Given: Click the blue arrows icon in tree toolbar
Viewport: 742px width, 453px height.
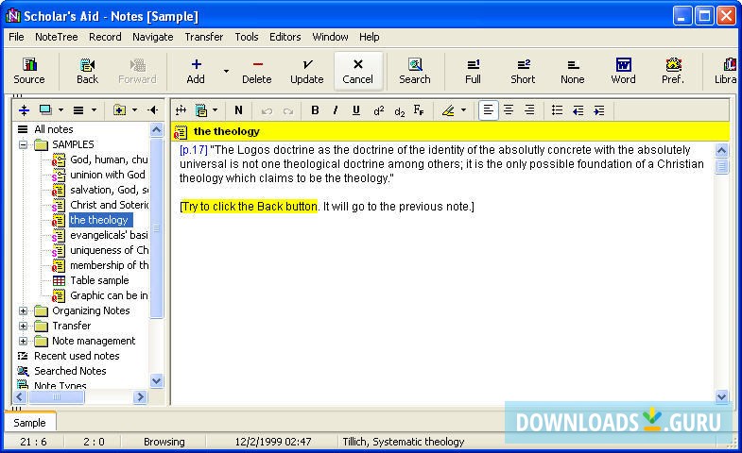Looking at the screenshot, I should pos(25,110).
